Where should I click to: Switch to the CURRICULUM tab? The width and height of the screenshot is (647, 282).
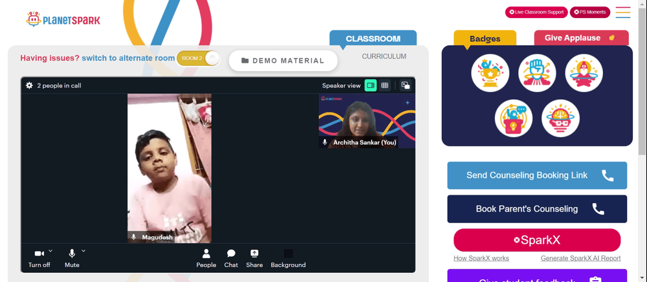pos(384,56)
